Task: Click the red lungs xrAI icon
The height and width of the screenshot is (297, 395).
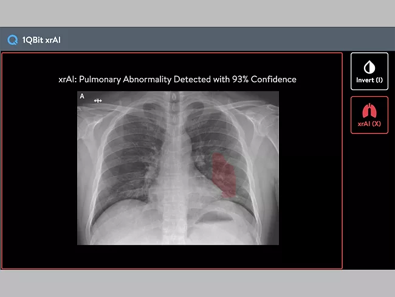Action: [x=369, y=110]
